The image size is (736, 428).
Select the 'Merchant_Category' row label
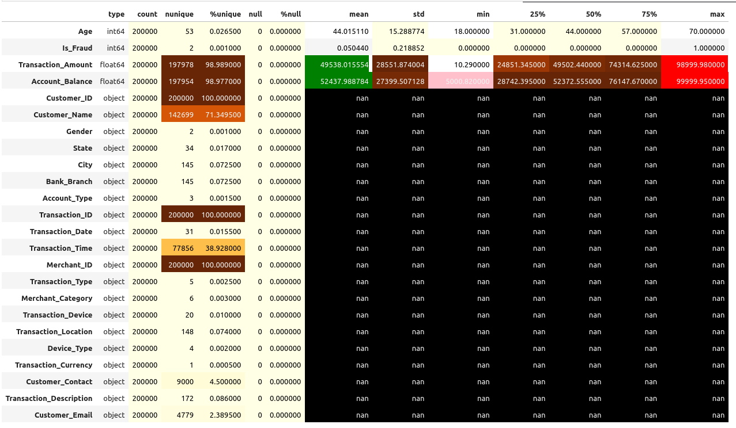click(x=57, y=298)
